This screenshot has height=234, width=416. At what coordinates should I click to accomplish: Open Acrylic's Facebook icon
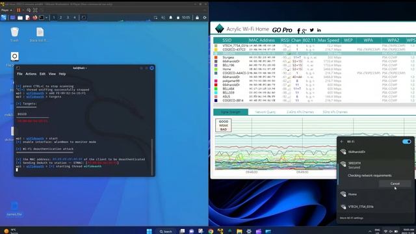pyautogui.click(x=298, y=31)
